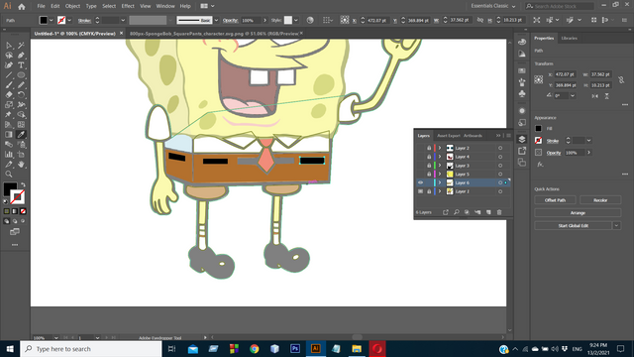Viewport: 634px width, 357px height.
Task: Click the Offset Path button
Action: 555,200
